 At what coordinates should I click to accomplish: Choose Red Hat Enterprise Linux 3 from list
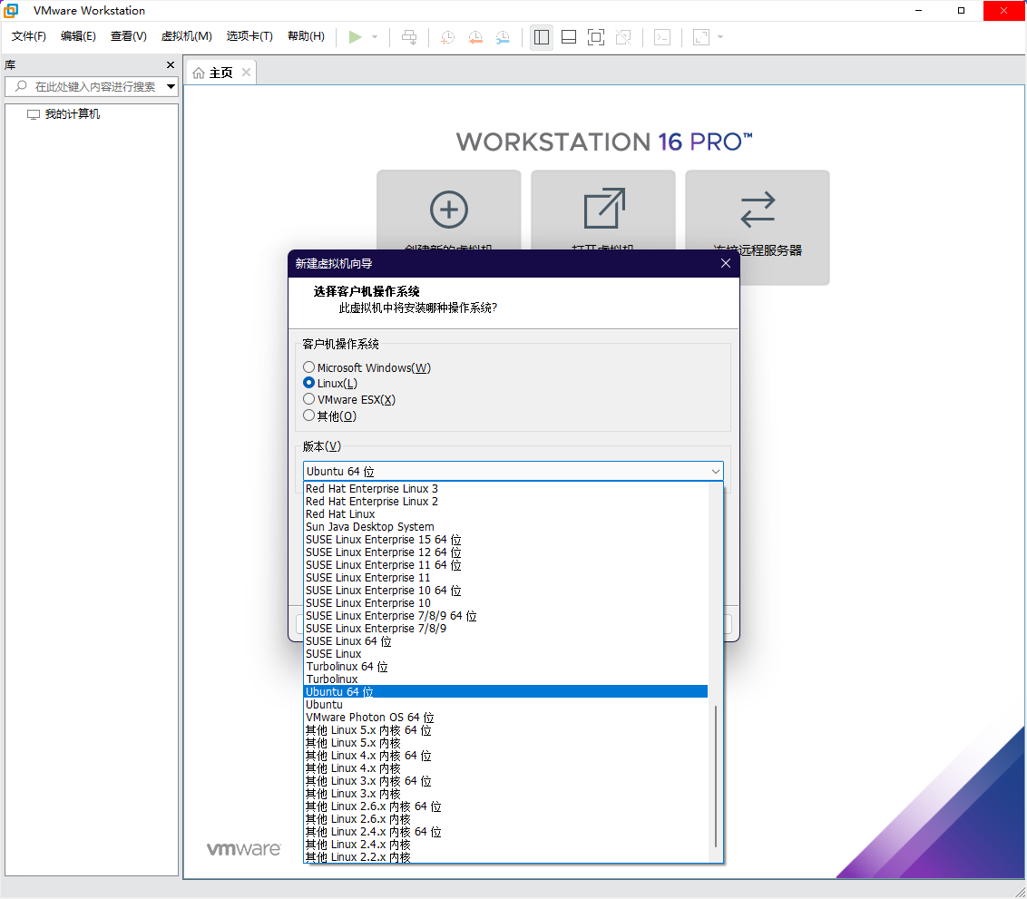(506, 488)
